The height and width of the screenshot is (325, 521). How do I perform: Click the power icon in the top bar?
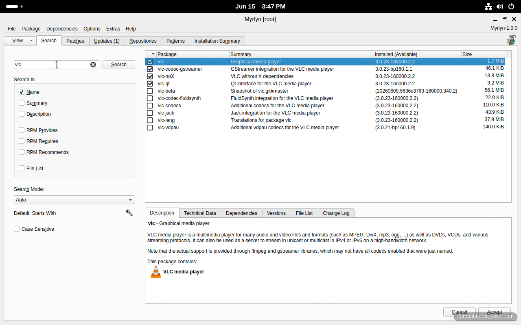511,6
